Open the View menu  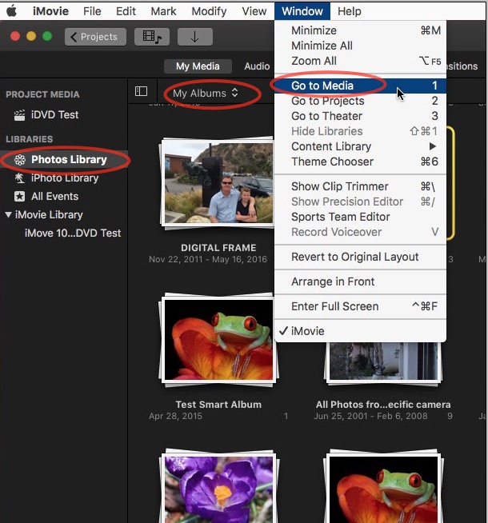(254, 11)
